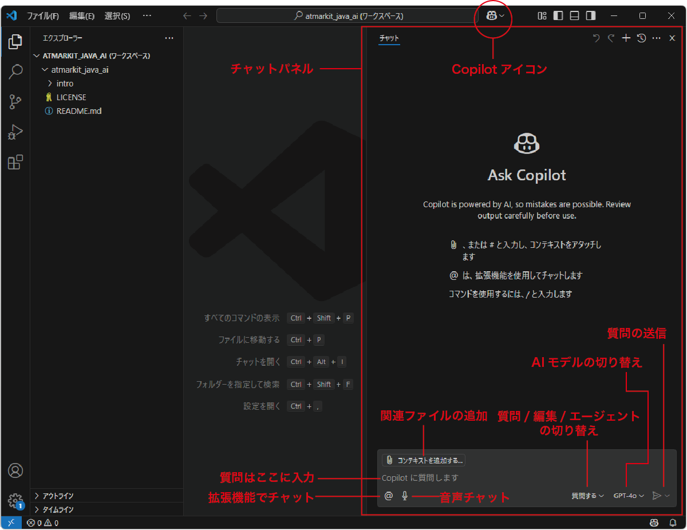Select the チャット tab in the panel
The image size is (687, 530).
[389, 39]
